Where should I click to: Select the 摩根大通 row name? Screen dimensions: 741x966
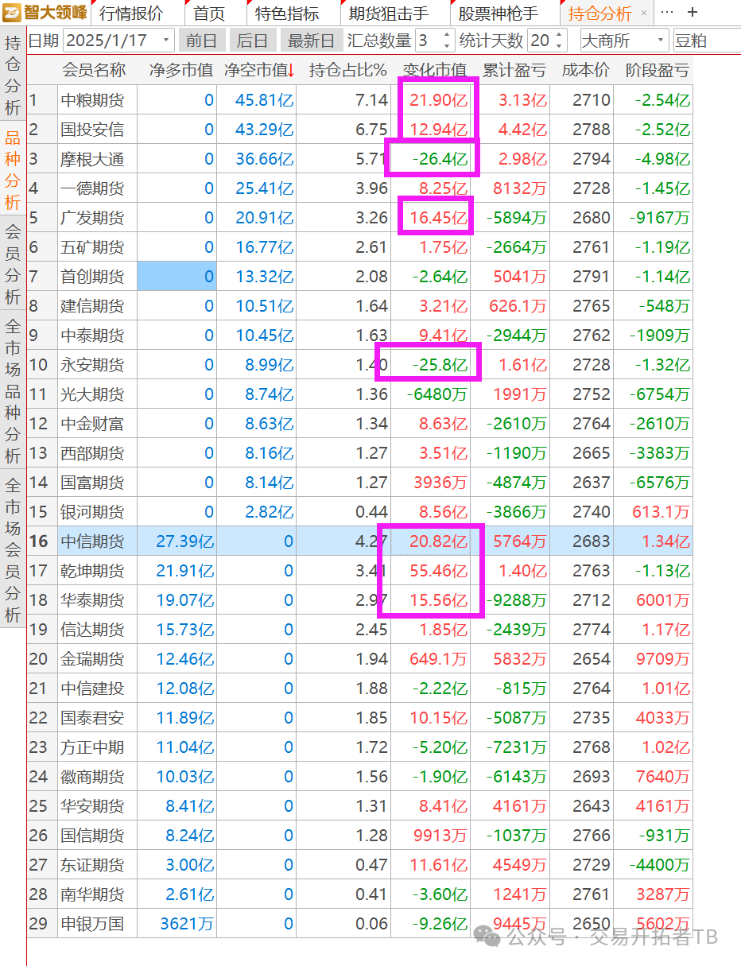92,159
